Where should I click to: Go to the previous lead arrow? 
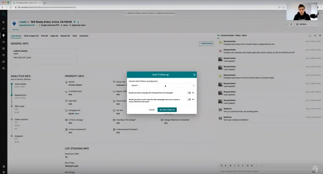pyautogui.click(x=286, y=24)
